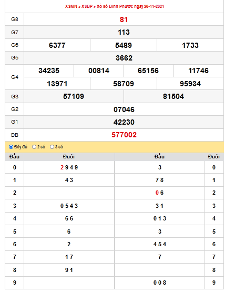Click the ĐB row label
Viewport: 225px width, 292px height.
(15, 135)
